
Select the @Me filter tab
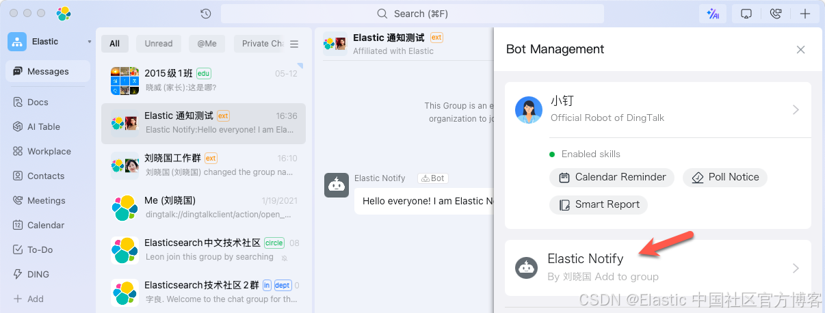pyautogui.click(x=207, y=44)
